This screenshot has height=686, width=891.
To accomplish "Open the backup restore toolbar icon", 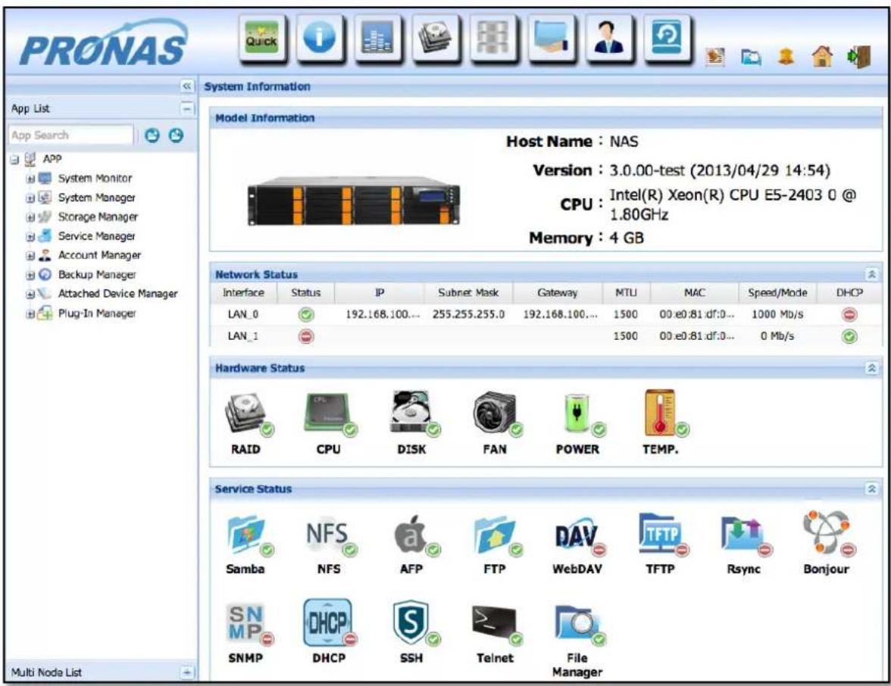I will 667,38.
